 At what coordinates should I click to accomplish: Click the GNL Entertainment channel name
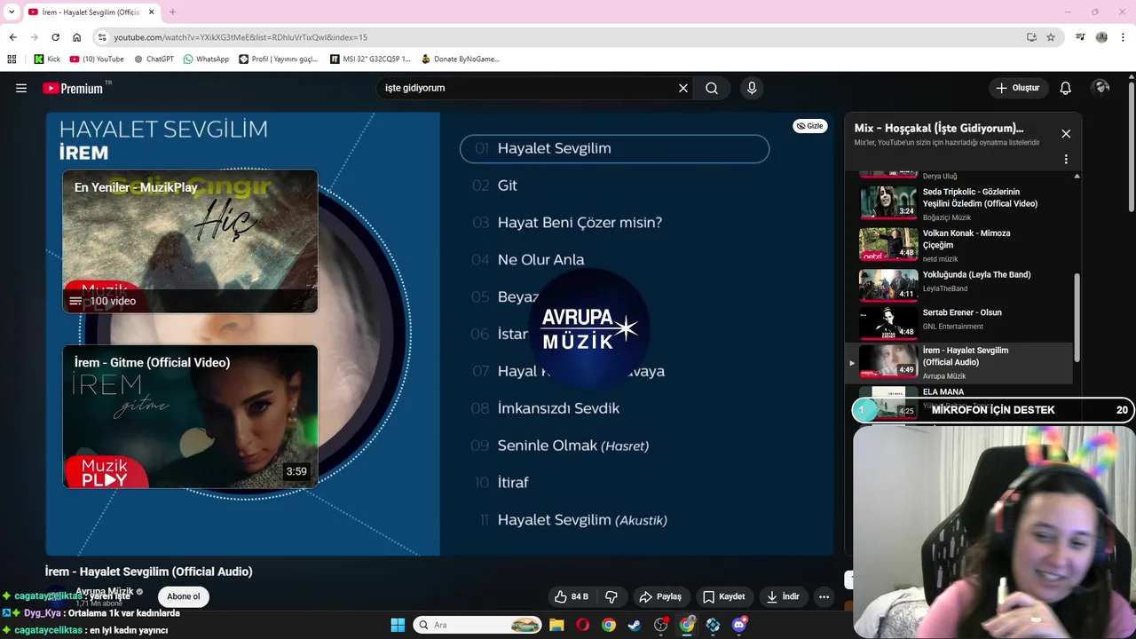click(953, 327)
